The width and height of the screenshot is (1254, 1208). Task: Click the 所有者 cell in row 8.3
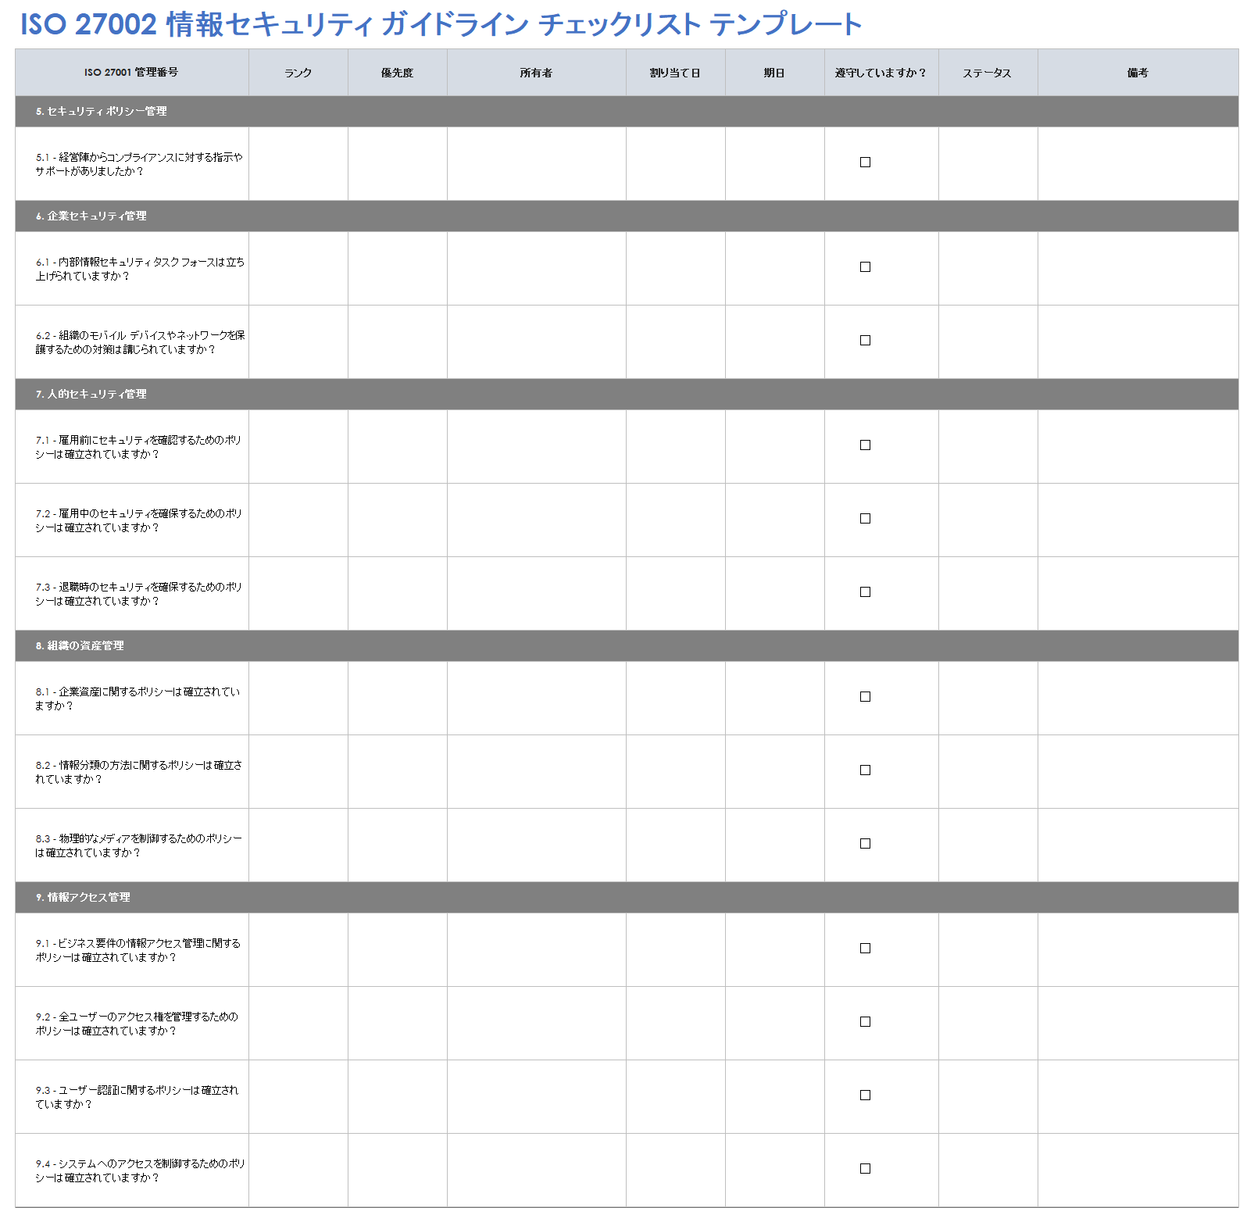pos(537,845)
